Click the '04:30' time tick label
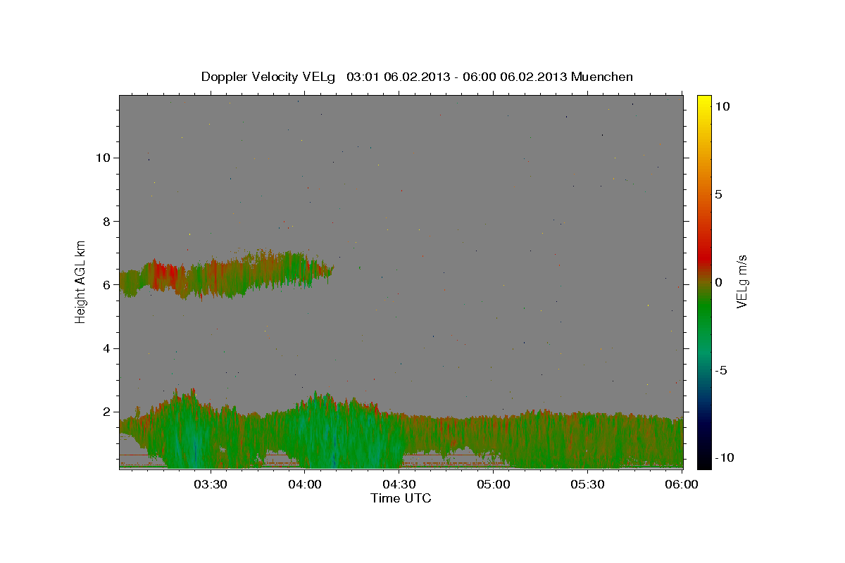The width and height of the screenshot is (845, 563). click(399, 484)
